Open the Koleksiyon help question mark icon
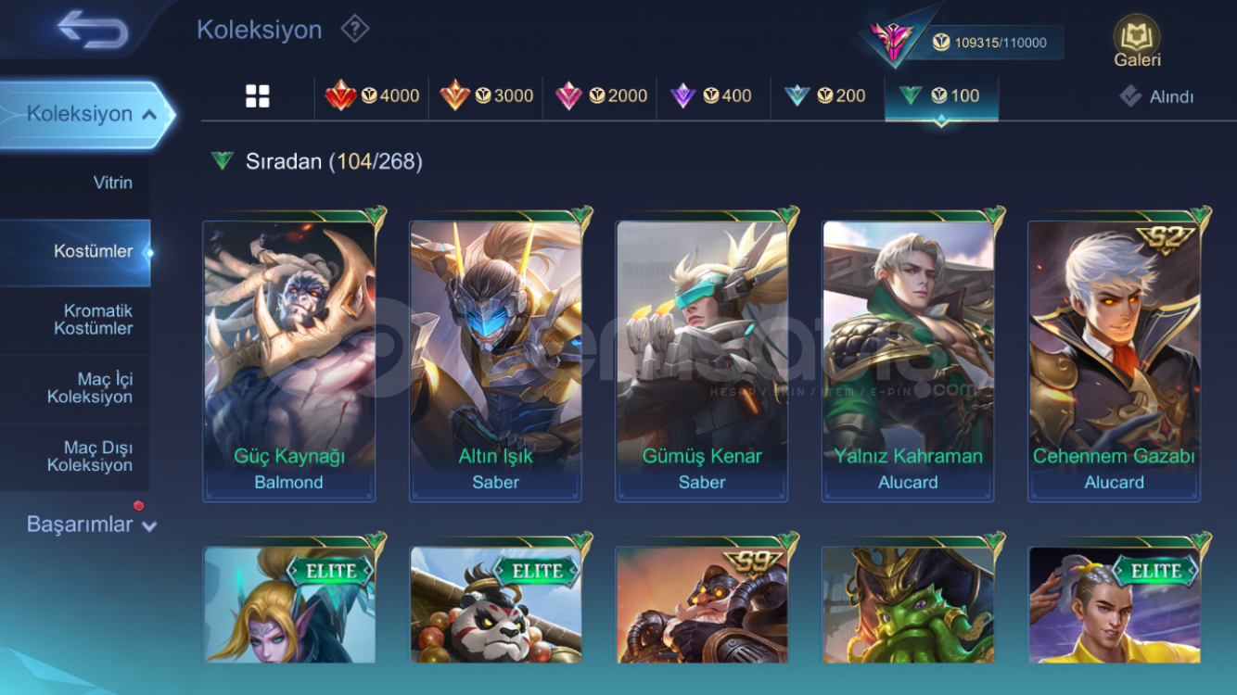 coord(354,29)
